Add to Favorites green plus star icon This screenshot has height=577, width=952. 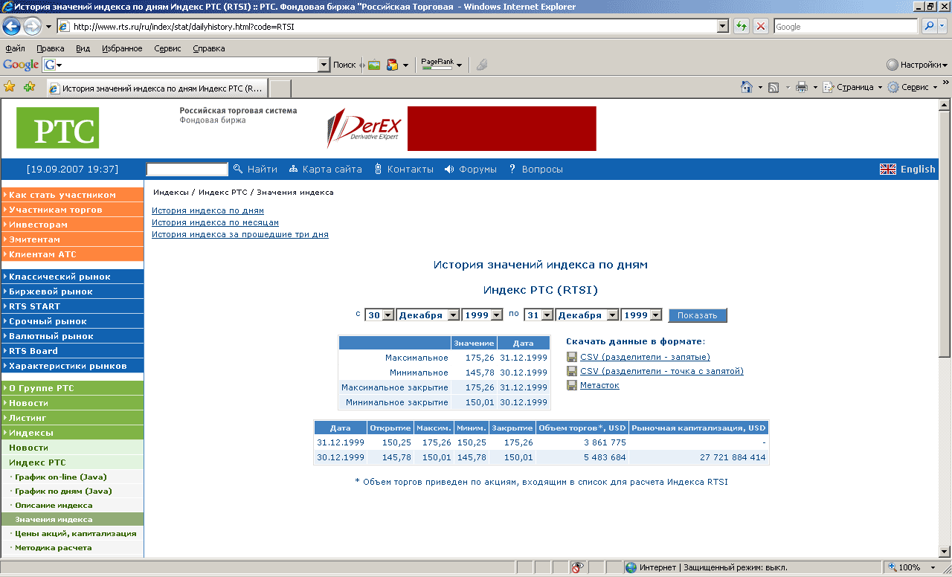[29, 86]
